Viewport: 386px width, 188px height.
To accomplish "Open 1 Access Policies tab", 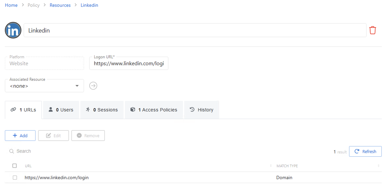I will [154, 110].
